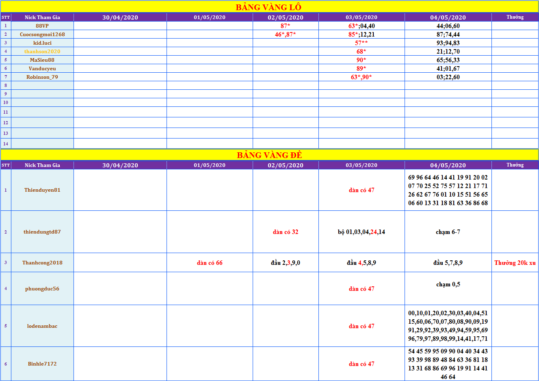The width and height of the screenshot is (539, 381).
Task: Click nickname cell 'Thanhcong2018'
Action: click(x=42, y=262)
